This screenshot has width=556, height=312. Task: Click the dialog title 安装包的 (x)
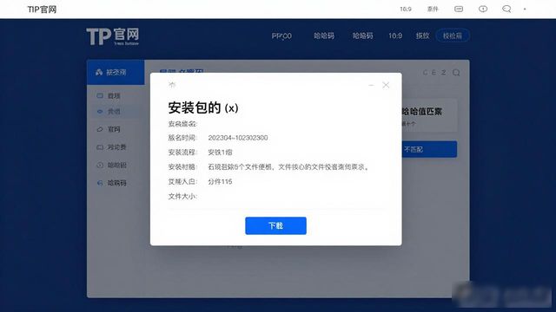coord(202,107)
